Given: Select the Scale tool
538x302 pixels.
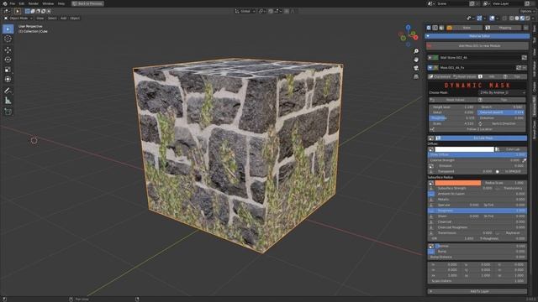Looking at the screenshot, I should 8,70.
